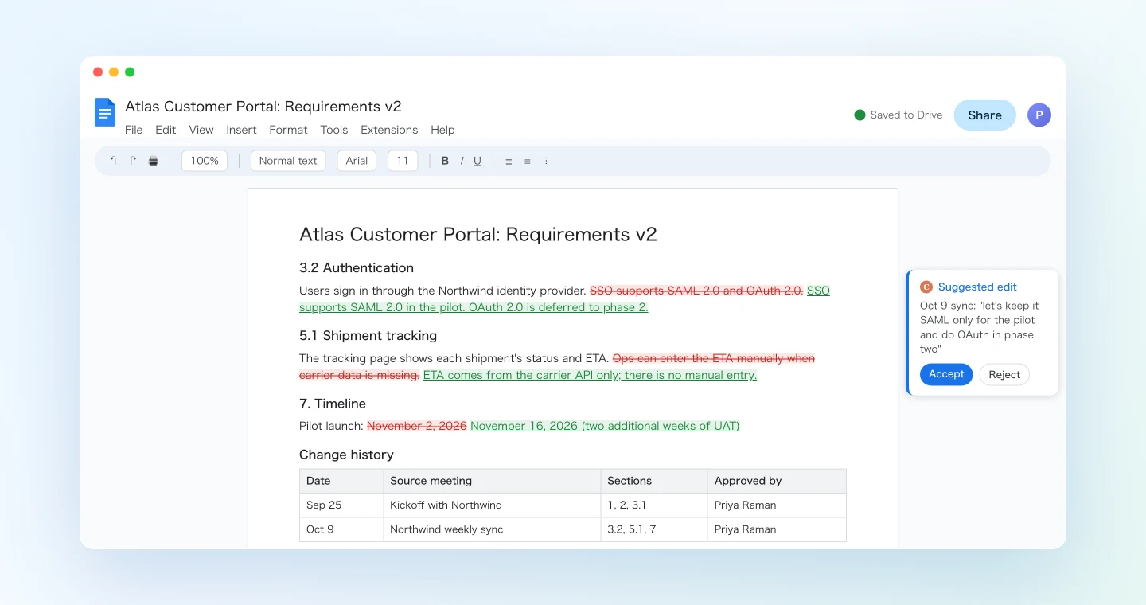This screenshot has height=605, width=1146.
Task: Open the Extensions menu
Action: pos(389,130)
